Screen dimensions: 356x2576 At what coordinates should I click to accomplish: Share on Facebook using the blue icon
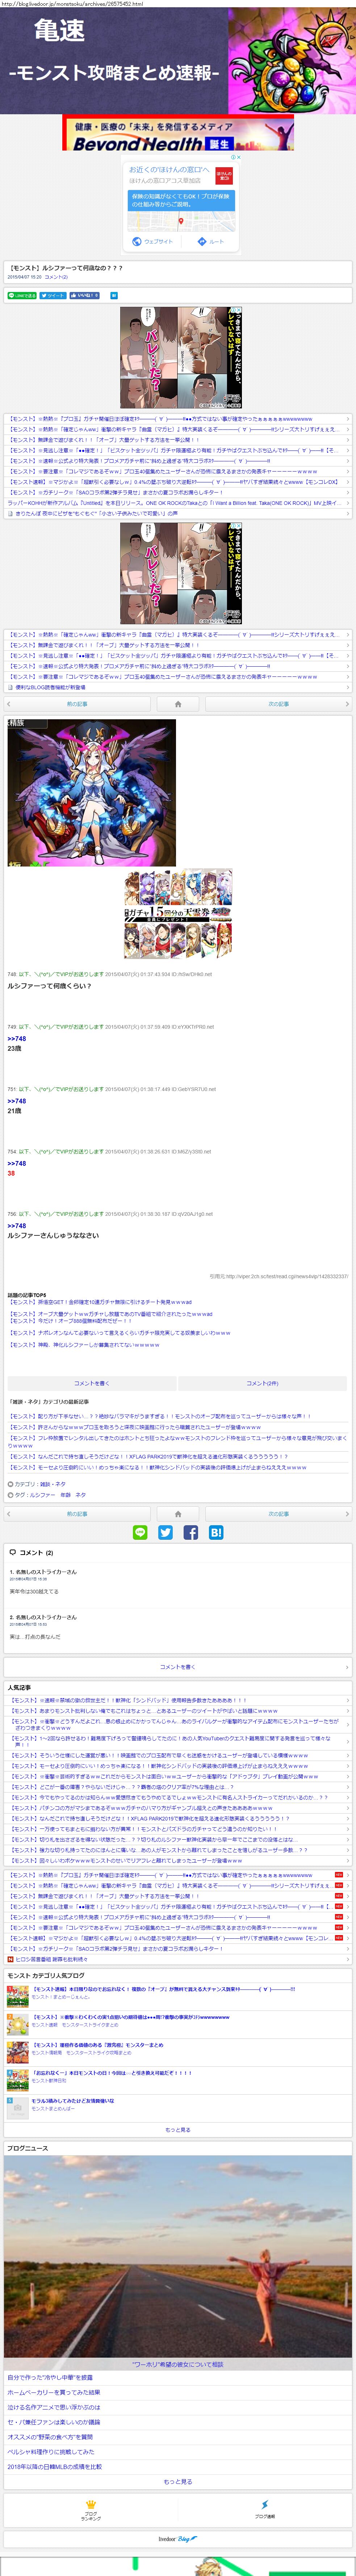click(190, 1532)
